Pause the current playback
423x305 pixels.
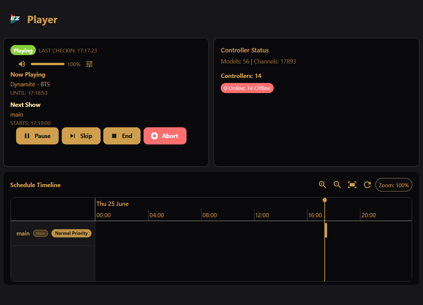[x=37, y=136]
